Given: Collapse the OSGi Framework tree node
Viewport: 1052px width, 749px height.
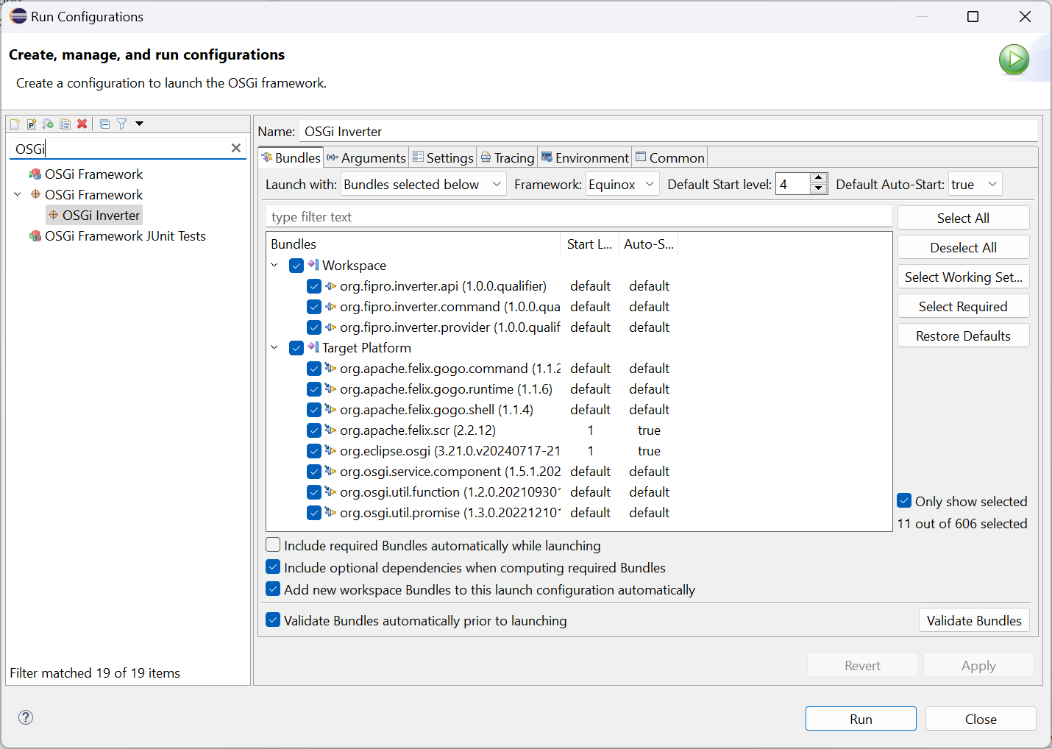Looking at the screenshot, I should pos(18,194).
